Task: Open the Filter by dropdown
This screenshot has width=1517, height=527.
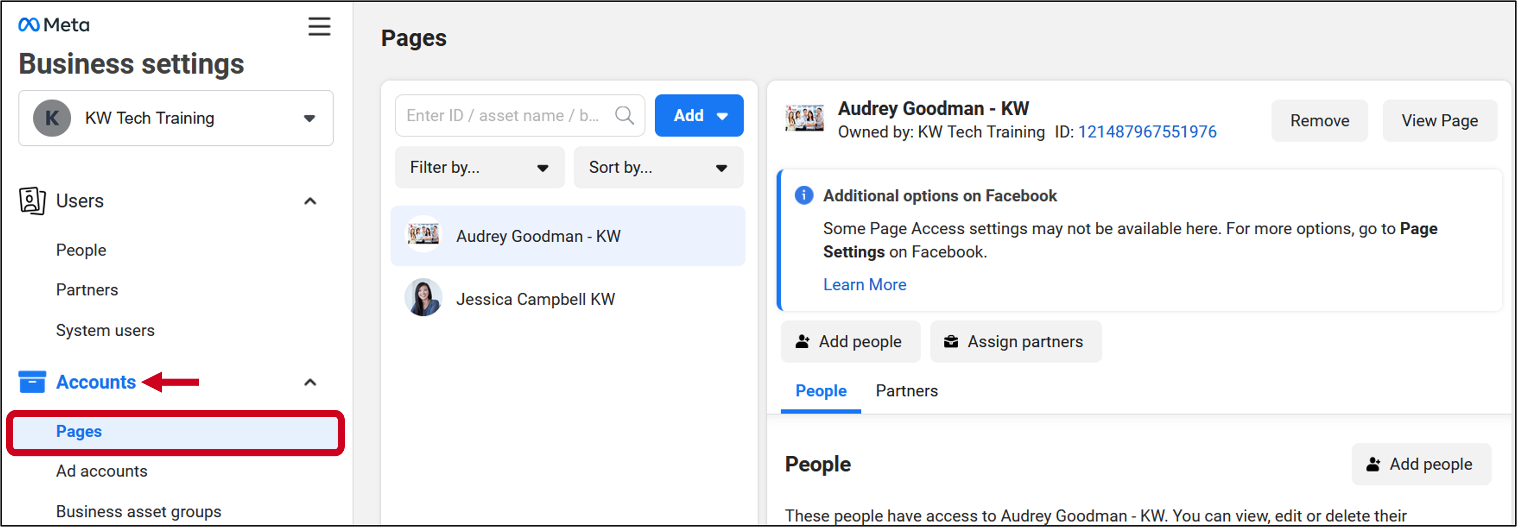Action: pyautogui.click(x=480, y=167)
